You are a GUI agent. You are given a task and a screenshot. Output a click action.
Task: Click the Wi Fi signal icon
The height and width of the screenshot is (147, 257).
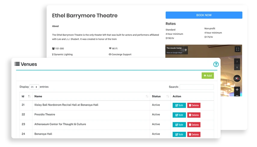(x=110, y=49)
